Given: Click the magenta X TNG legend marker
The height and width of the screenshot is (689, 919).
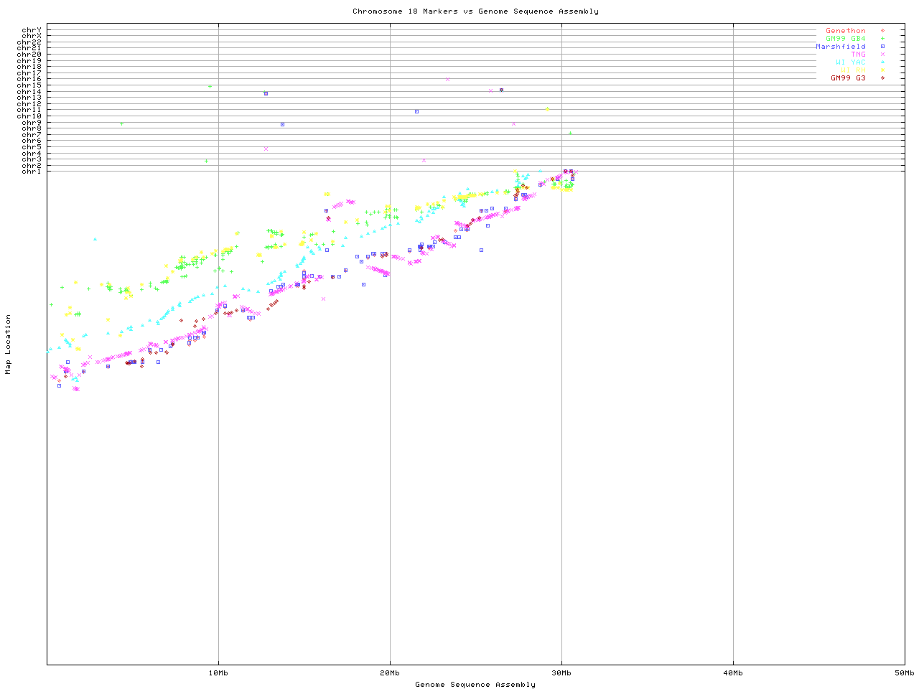Looking at the screenshot, I should [882, 55].
